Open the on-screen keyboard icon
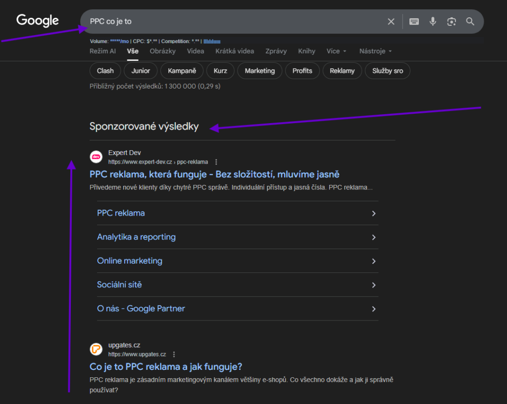 [x=414, y=22]
